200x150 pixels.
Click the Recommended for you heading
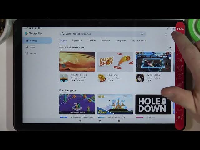[72, 47]
